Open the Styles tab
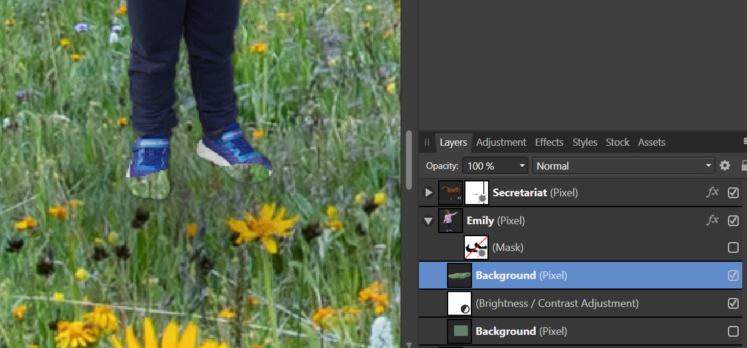Image resolution: width=747 pixels, height=348 pixels. coord(585,142)
